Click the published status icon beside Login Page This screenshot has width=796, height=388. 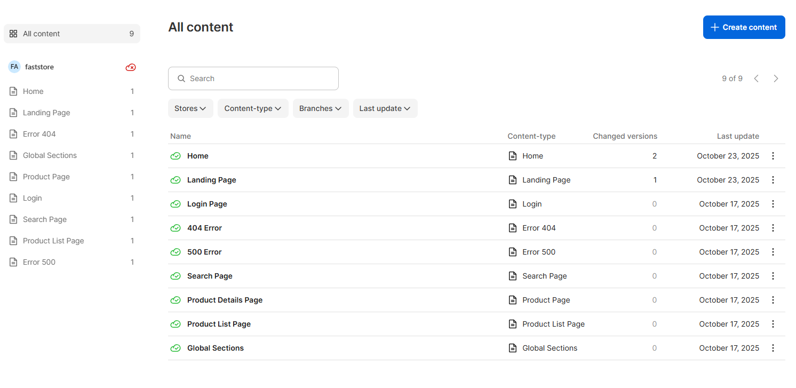click(176, 204)
